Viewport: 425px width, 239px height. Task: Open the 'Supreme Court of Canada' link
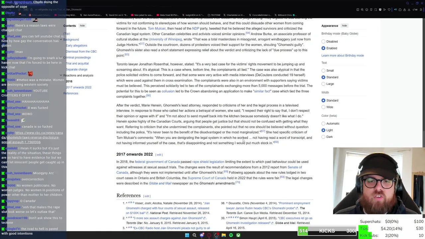[x=207, y=178]
